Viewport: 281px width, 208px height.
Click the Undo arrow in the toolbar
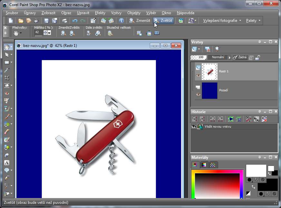(x=75, y=21)
